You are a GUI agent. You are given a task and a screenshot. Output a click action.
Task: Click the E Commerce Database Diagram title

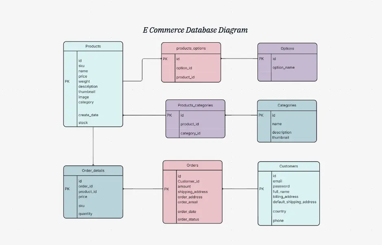pos(194,30)
